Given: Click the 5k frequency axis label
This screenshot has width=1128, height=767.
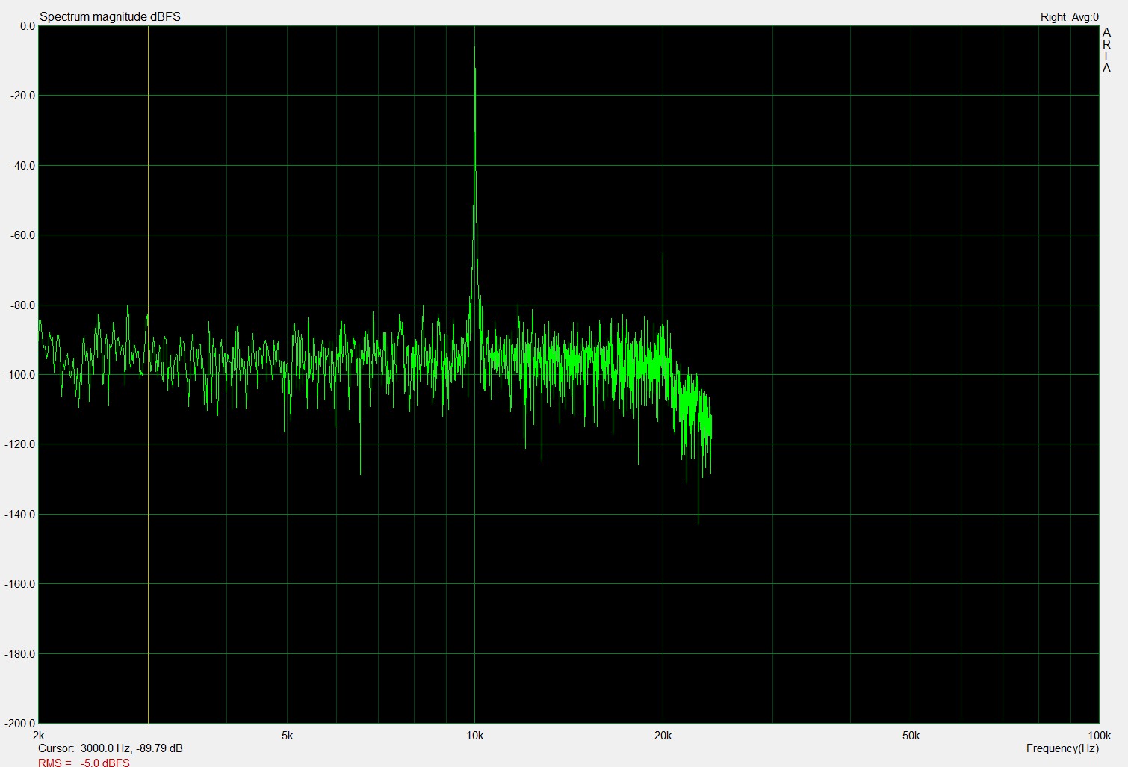Looking at the screenshot, I should tap(287, 735).
